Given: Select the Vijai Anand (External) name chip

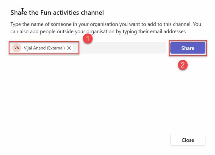Looking at the screenshot, I should coord(44,48).
